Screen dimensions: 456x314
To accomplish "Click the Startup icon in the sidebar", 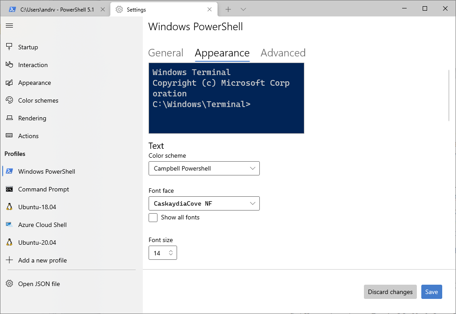I will click(x=9, y=47).
